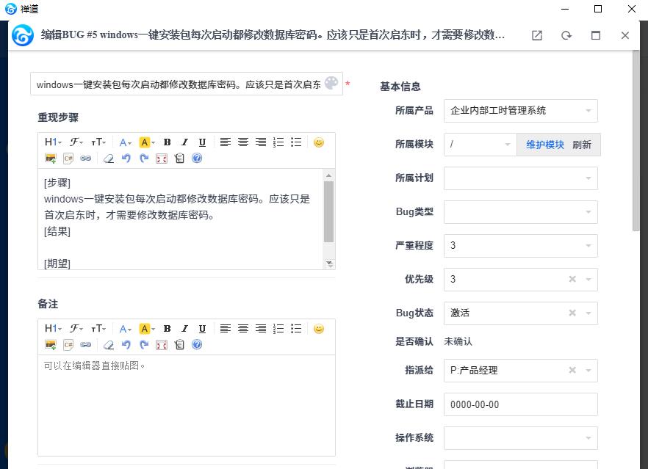Open emoticon picker in 备注 editor
This screenshot has width=648, height=469.
click(319, 329)
